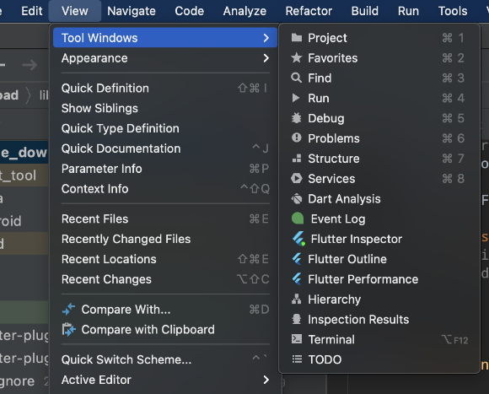The width and height of the screenshot is (489, 394).
Task: Open Recently Changed Files
Action: pos(165,239)
